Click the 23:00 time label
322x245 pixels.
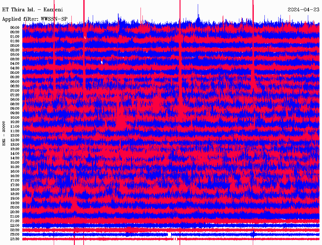(15, 235)
